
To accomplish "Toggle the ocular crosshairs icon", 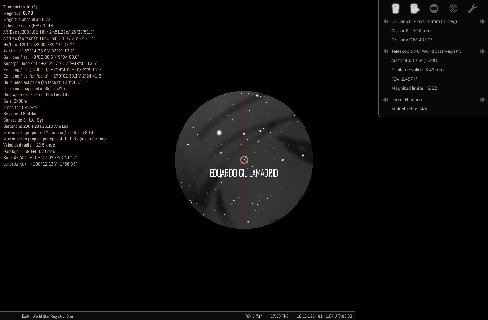I will 415,8.
